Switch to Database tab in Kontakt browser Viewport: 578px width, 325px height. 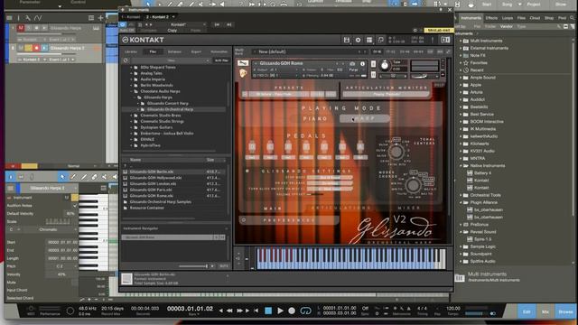click(x=174, y=52)
